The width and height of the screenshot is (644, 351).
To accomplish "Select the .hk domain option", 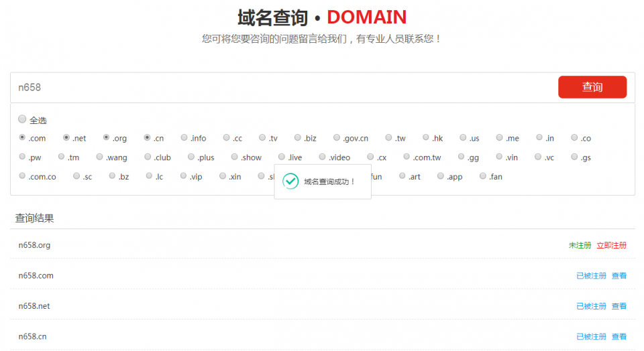I will tap(426, 137).
